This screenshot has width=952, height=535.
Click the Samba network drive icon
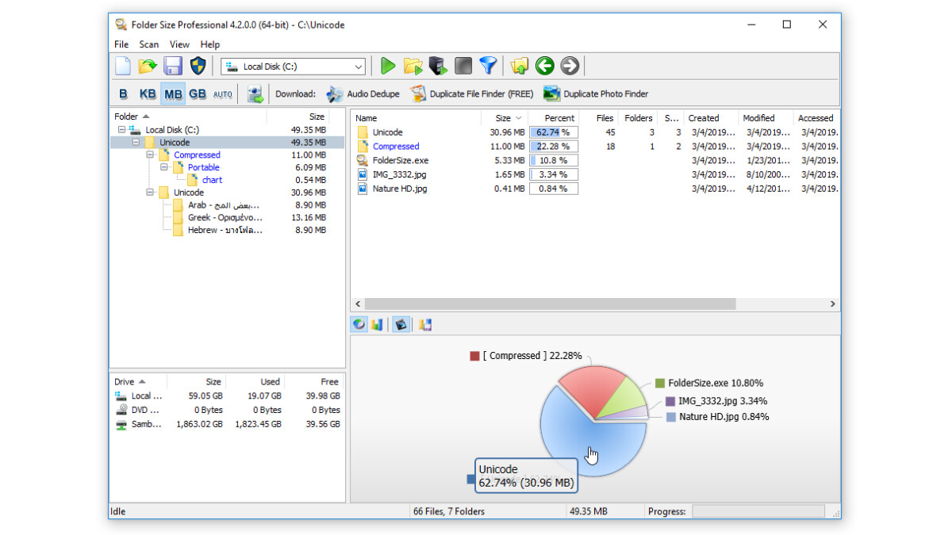point(121,424)
